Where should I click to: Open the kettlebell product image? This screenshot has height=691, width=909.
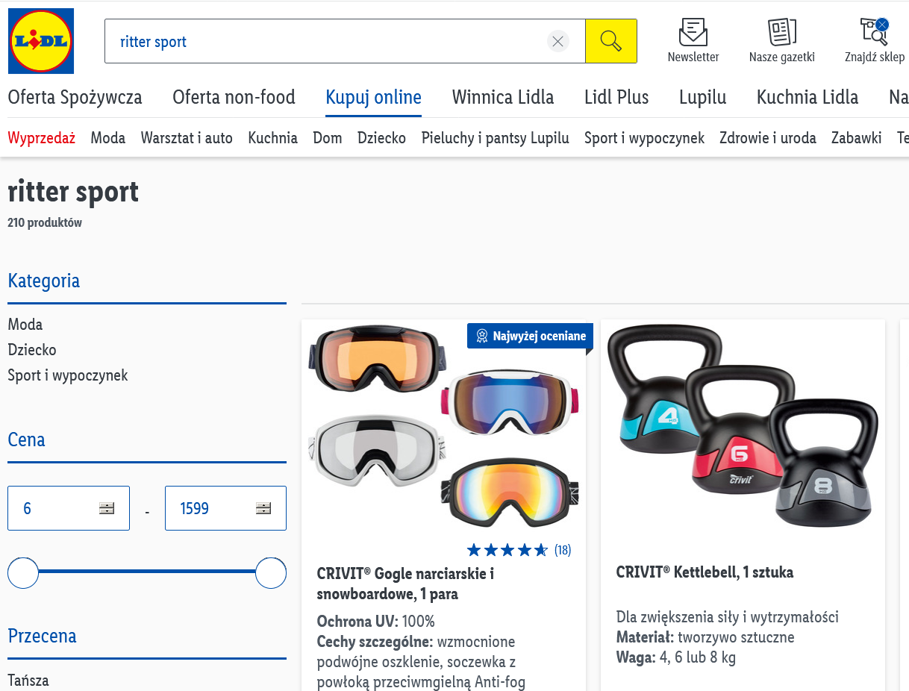click(x=743, y=425)
